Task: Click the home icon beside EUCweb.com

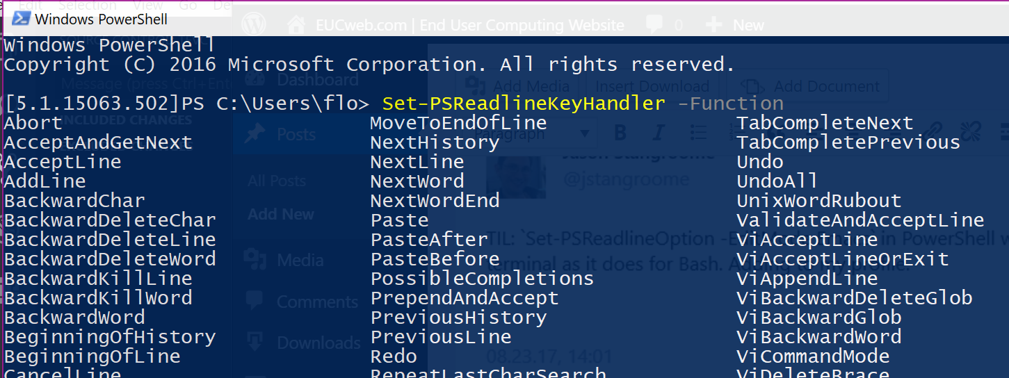Action: (x=296, y=25)
